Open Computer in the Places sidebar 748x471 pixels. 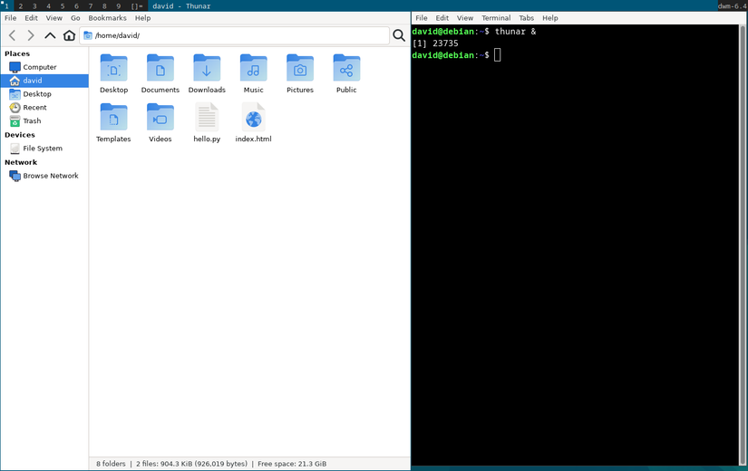coord(44,67)
